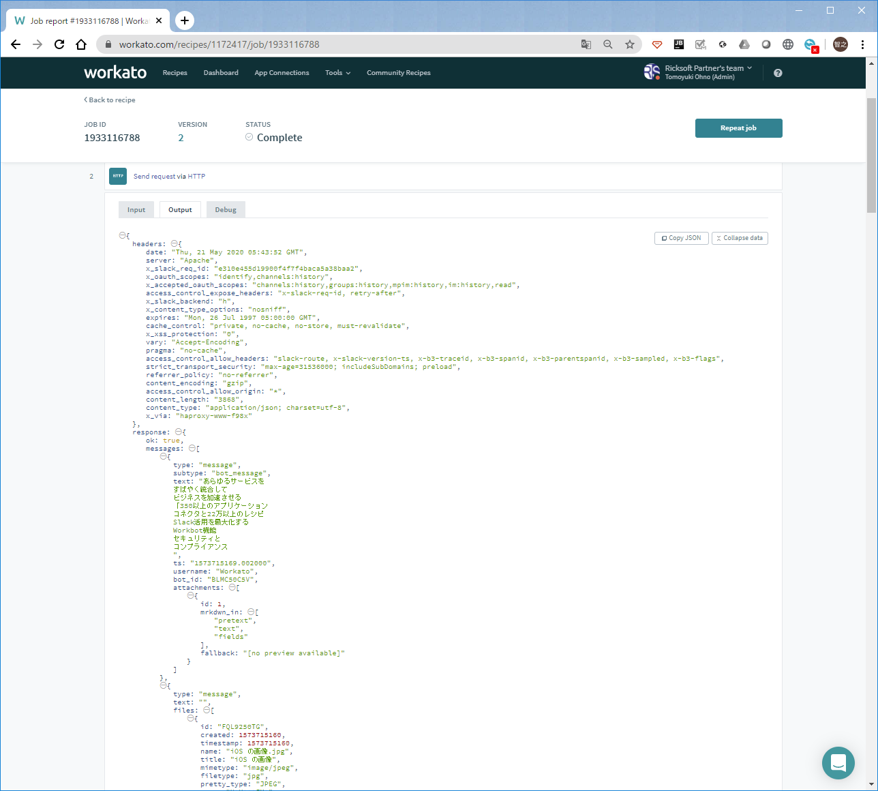Open Community Recipes
This screenshot has width=878, height=791.
coord(399,73)
